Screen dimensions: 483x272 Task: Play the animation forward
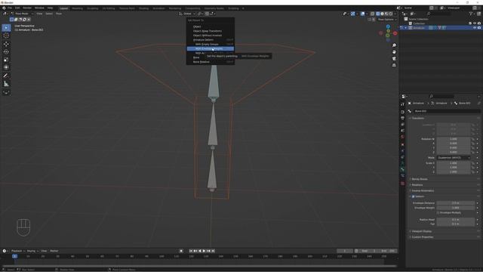tap(204, 251)
